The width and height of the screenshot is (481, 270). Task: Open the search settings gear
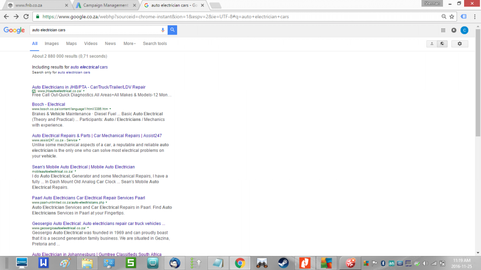coord(459,44)
